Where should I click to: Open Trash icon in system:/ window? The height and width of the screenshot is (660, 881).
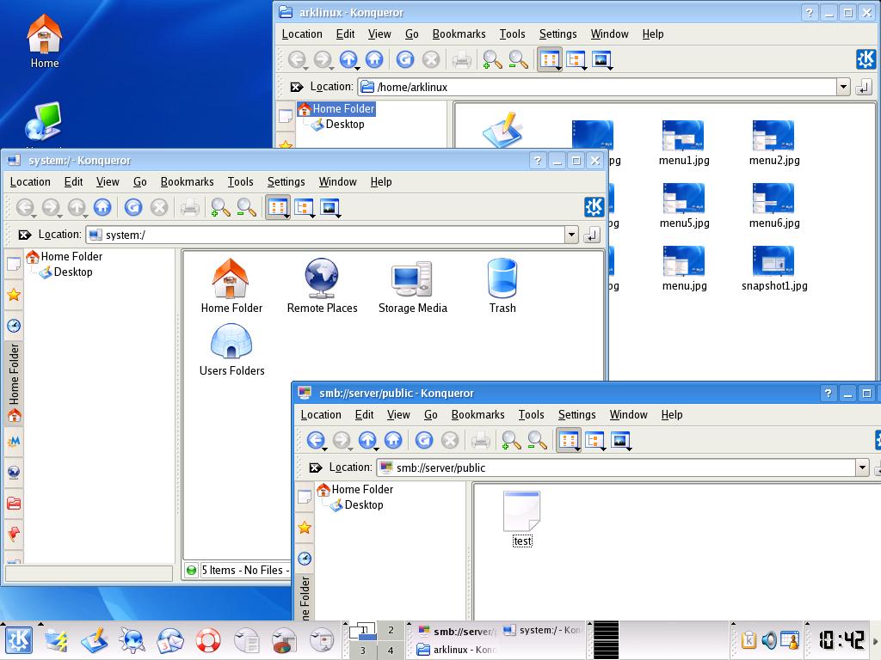pyautogui.click(x=502, y=285)
